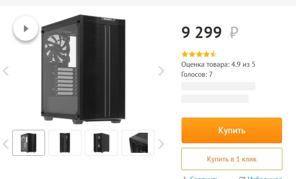Click the Сравнить compare link
The height and width of the screenshot is (179, 296).
[204, 178]
